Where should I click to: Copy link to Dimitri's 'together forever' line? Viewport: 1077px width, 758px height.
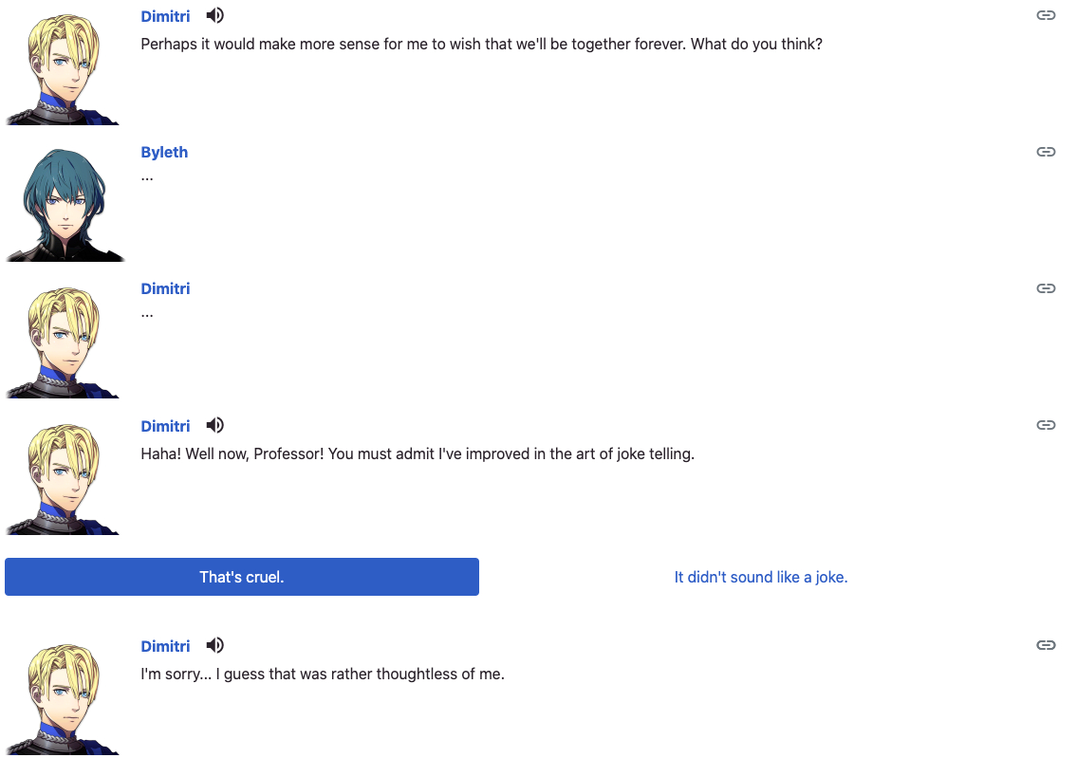(1046, 15)
